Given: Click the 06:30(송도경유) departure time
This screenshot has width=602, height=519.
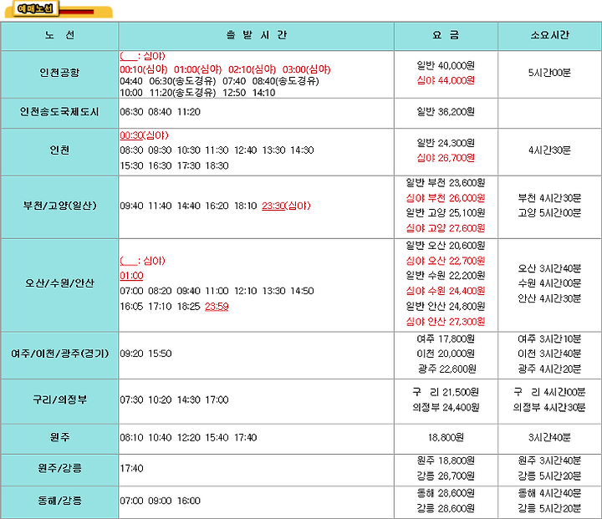Looking at the screenshot, I should (x=183, y=81).
